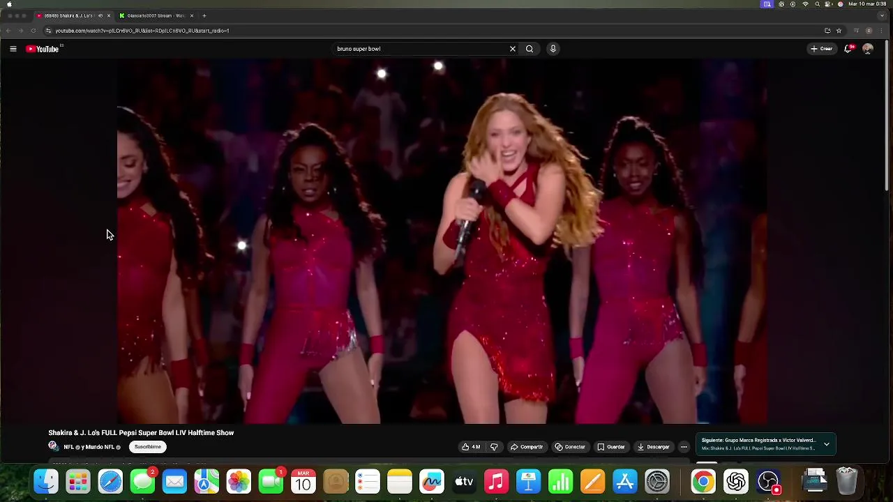Viewport: 893px width, 502px height.
Task: Click the Compartir button
Action: click(x=526, y=447)
